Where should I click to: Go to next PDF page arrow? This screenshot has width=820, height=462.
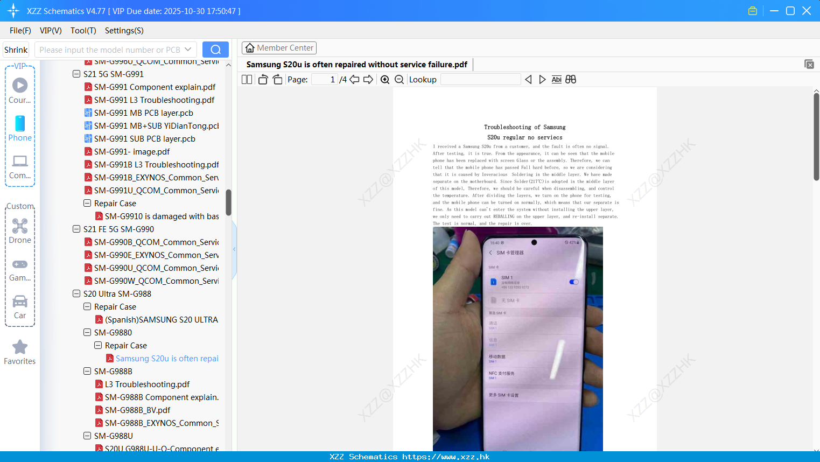click(x=368, y=79)
